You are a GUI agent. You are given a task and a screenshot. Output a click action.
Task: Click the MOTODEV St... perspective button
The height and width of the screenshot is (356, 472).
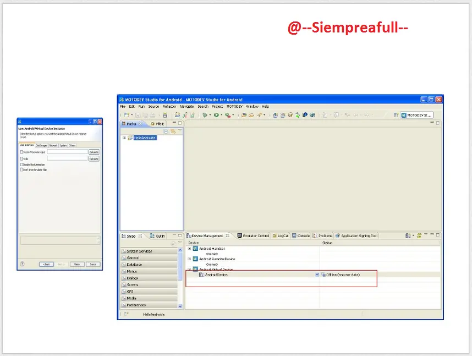[417, 116]
